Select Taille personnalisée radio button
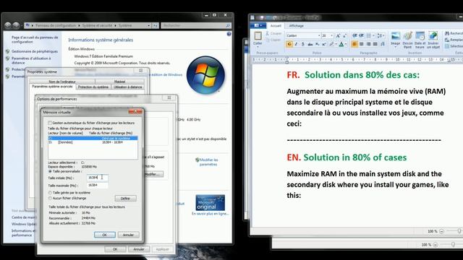This screenshot has height=260, width=463. click(50, 171)
